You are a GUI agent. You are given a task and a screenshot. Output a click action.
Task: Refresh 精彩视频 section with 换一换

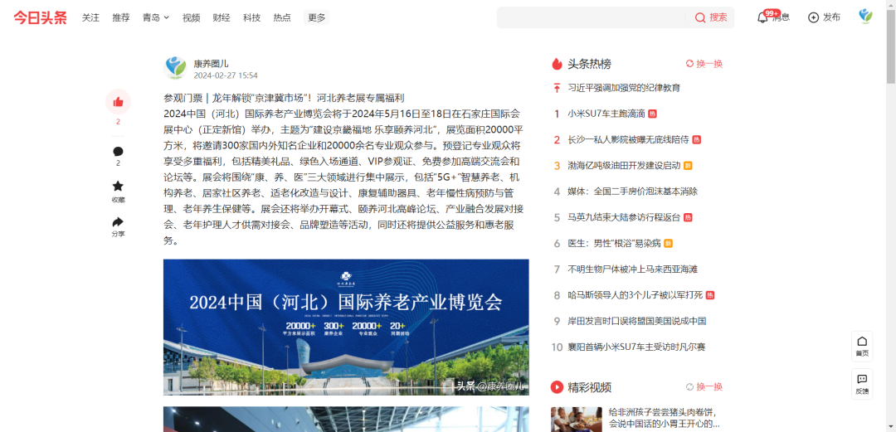(x=704, y=387)
